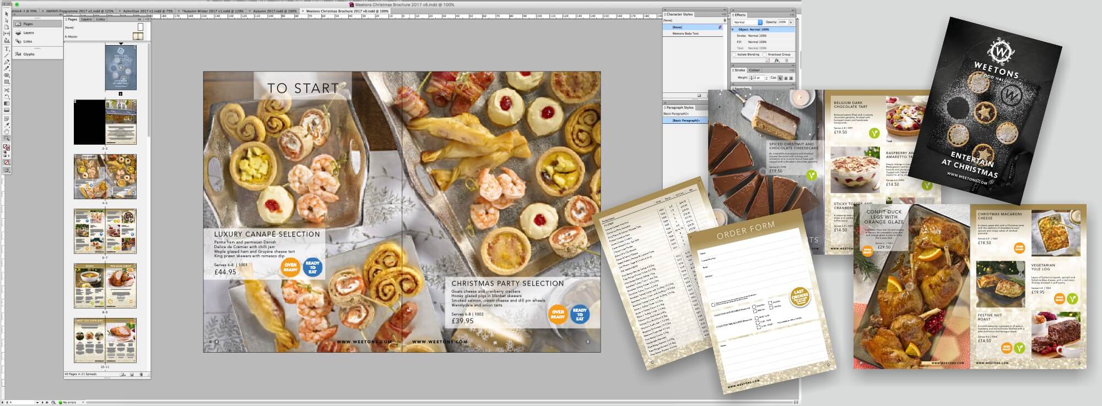Open the Glyphs panel from collapsed dock
The image size is (1102, 406).
pyautogui.click(x=37, y=54)
